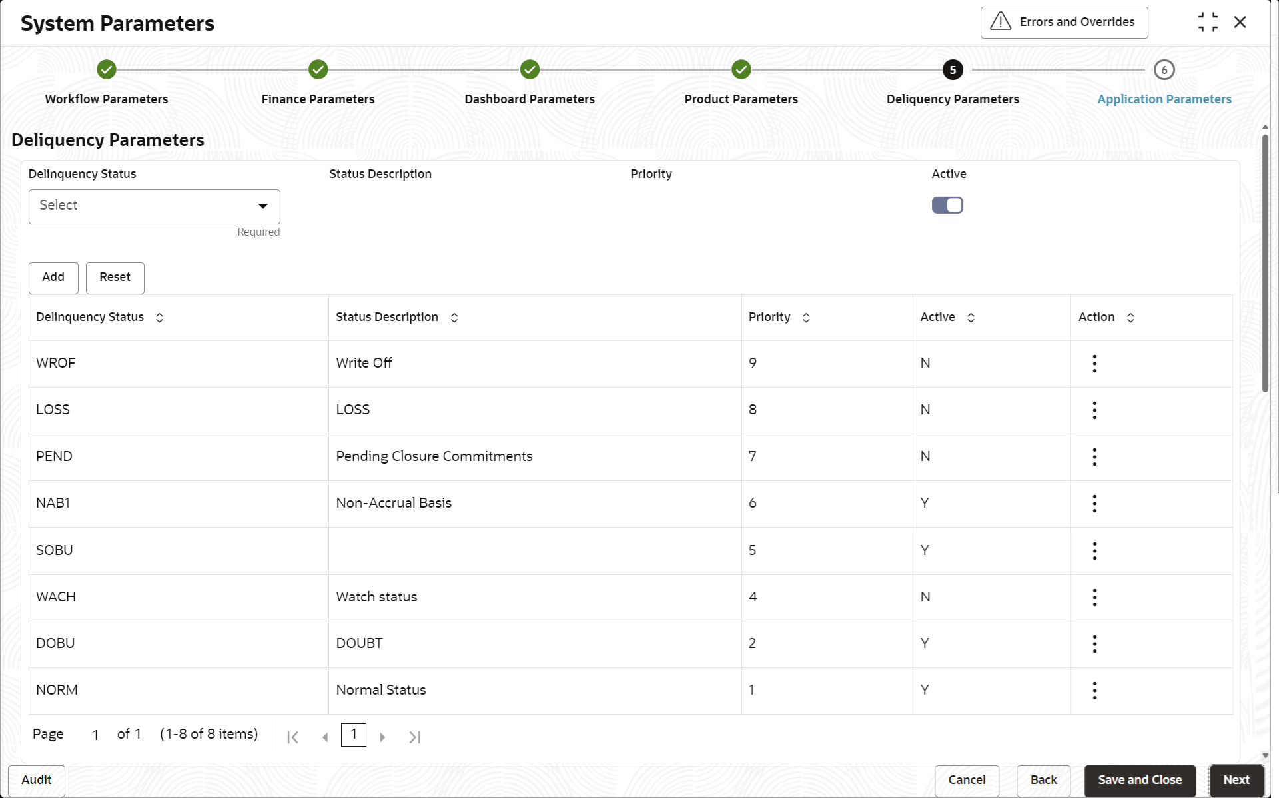The width and height of the screenshot is (1279, 798).
Task: Go Back to previous step
Action: pyautogui.click(x=1043, y=781)
